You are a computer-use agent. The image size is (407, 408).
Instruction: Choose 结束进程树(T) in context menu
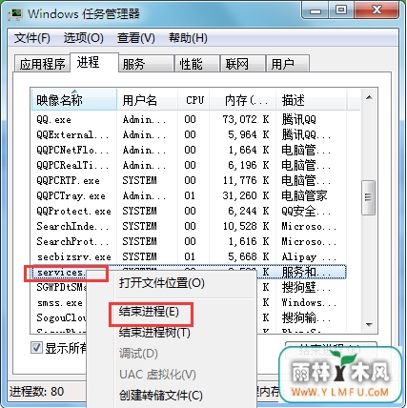pos(154,333)
